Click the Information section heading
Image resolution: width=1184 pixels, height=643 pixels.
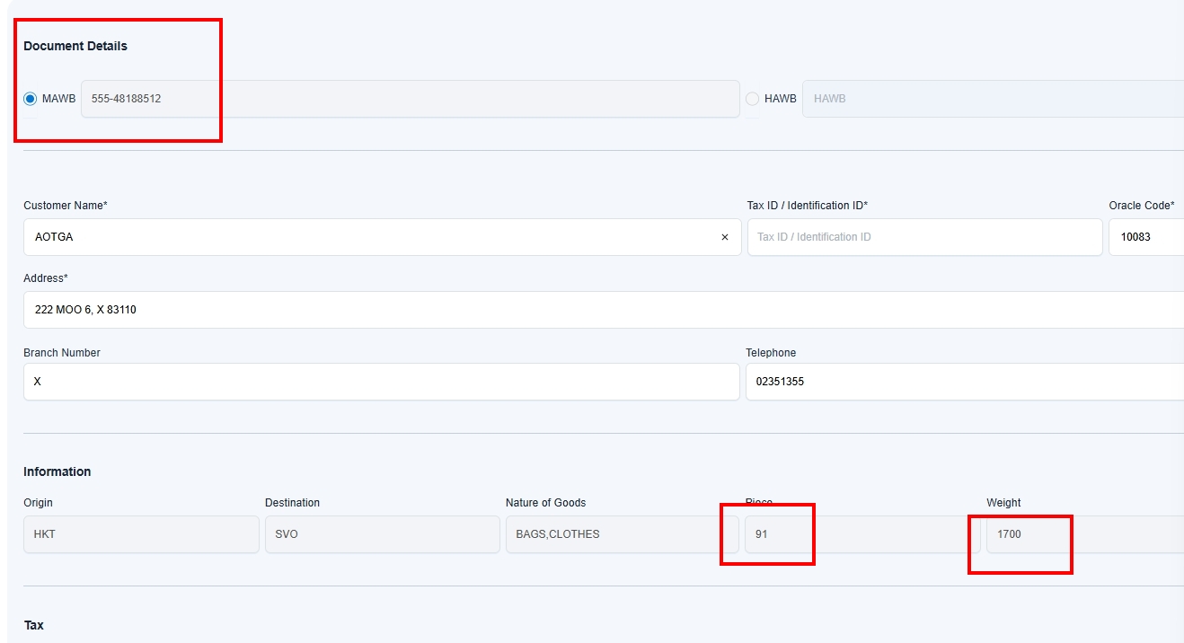57,472
